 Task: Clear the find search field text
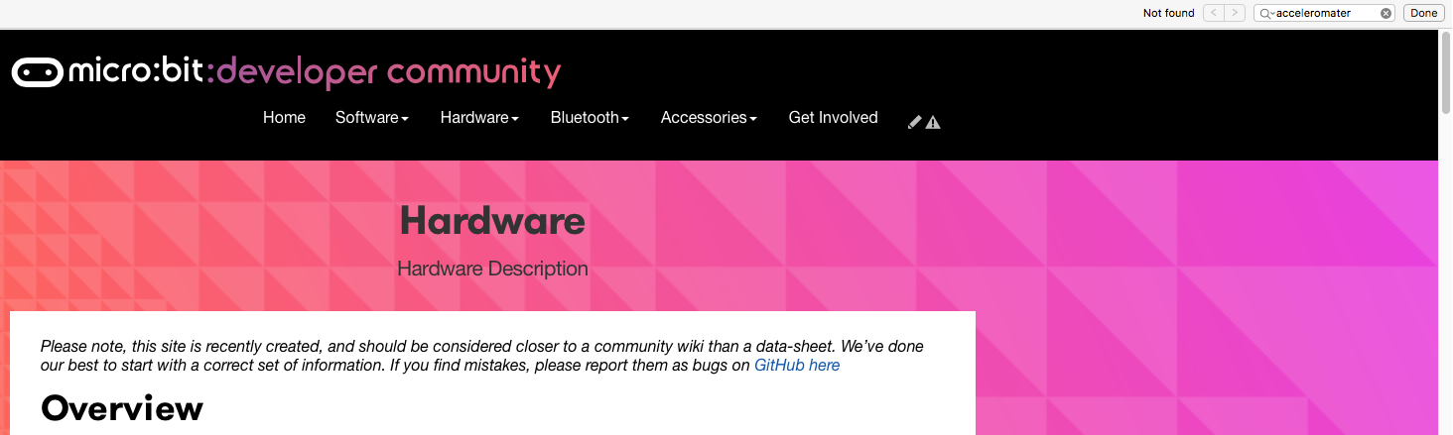(1387, 13)
